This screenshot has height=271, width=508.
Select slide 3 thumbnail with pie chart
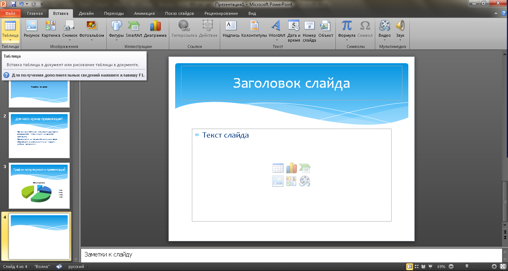coord(39,185)
